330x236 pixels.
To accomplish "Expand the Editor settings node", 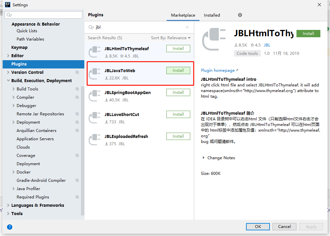I will (8, 56).
